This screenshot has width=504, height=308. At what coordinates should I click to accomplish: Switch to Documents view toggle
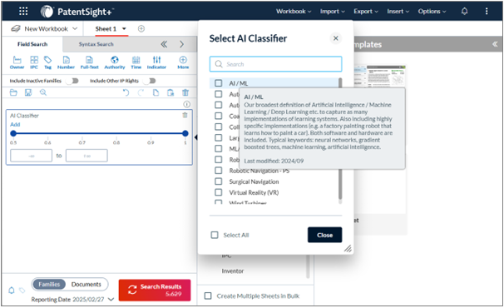(86, 285)
